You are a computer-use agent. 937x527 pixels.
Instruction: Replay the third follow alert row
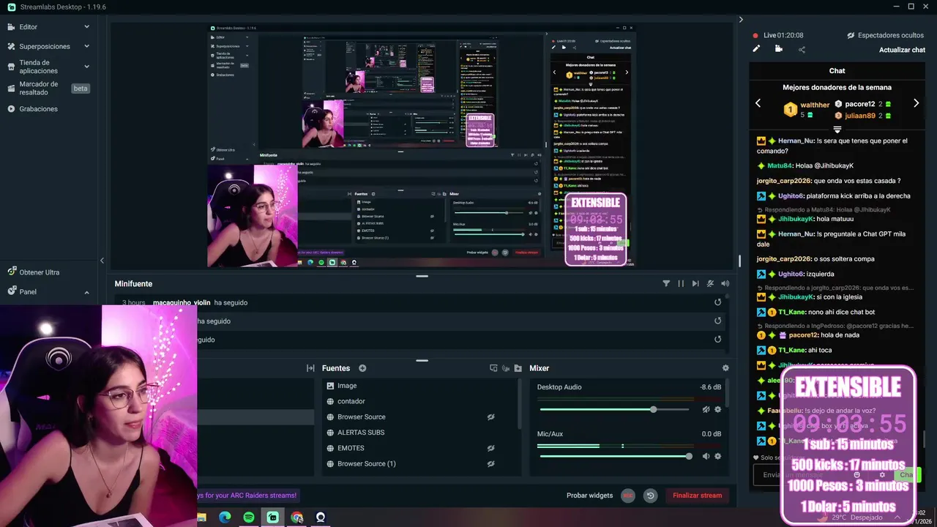(x=717, y=340)
